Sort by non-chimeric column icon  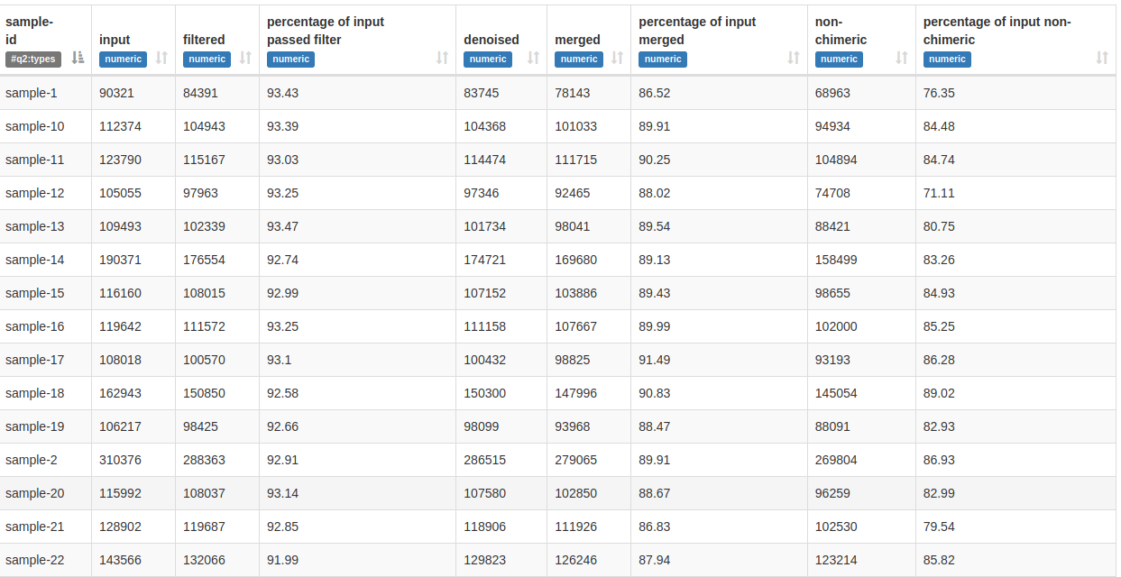(901, 59)
